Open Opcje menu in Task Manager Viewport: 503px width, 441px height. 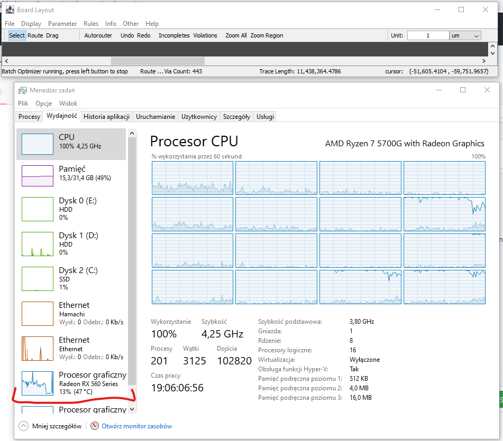(43, 104)
